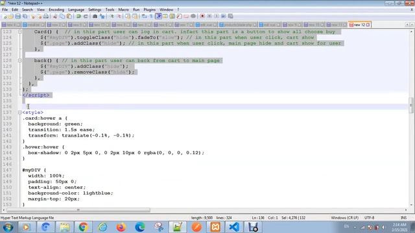Image resolution: width=415 pixels, height=233 pixels.
Task: Open the Settings menu
Action: [95, 10]
